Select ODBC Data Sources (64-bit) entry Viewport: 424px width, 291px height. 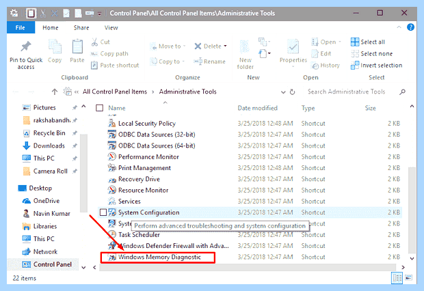click(x=152, y=145)
